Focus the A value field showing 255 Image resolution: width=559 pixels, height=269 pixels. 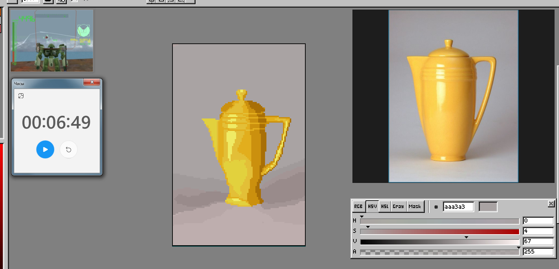pos(538,251)
